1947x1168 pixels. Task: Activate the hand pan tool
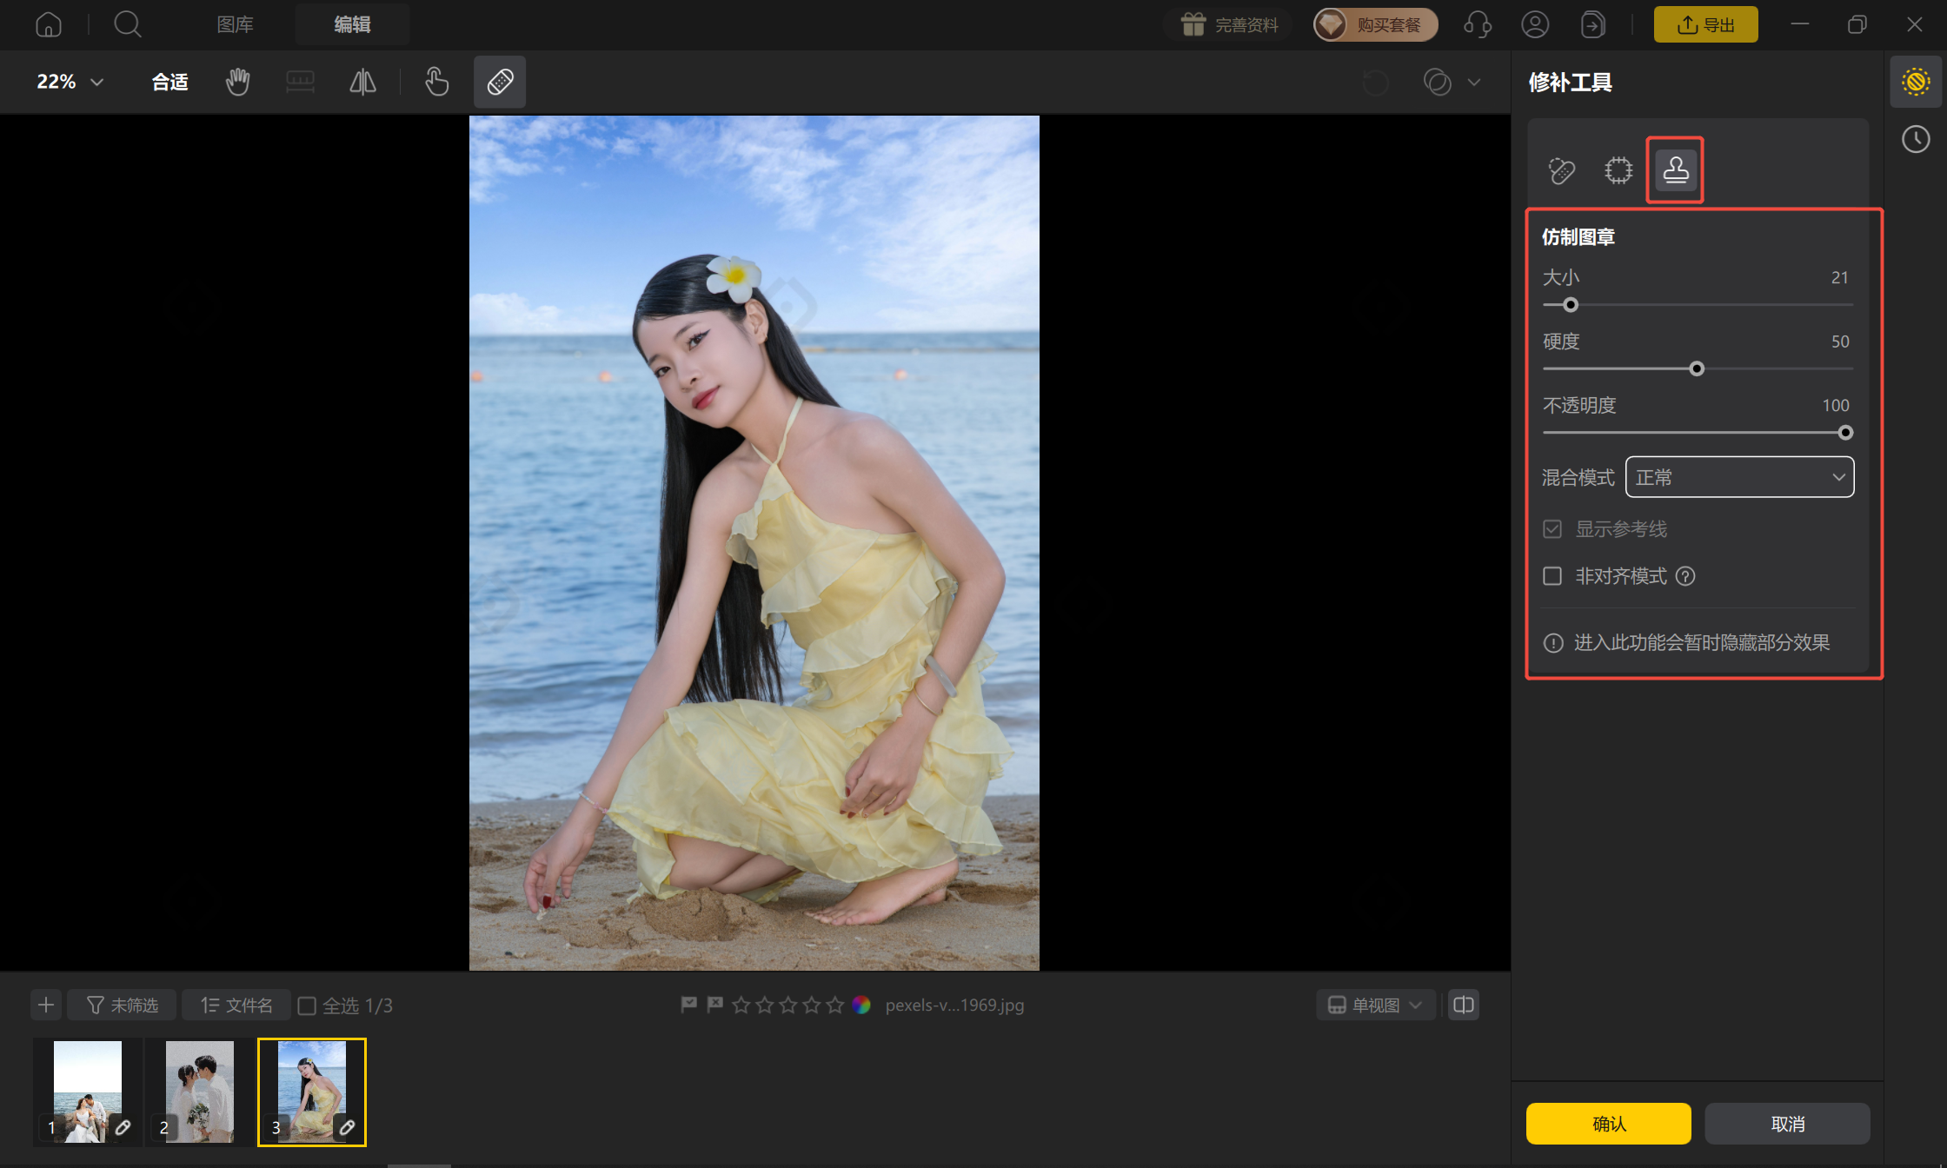237,82
